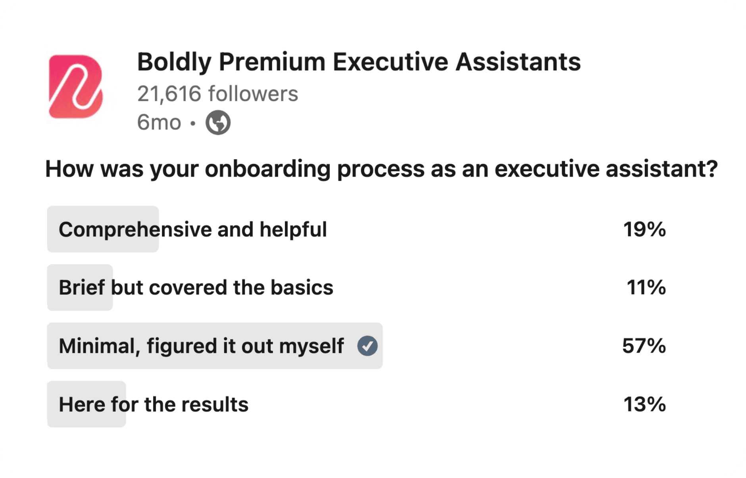Choose "Brief but covered the basics" option

pos(196,287)
